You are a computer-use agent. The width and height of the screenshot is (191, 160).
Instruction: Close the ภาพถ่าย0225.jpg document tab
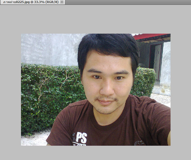(62, 2)
